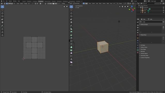Toggle Camera visibility eye in Outliner
Image resolution: width=165 pixels, height=93 pixels.
[163, 9]
